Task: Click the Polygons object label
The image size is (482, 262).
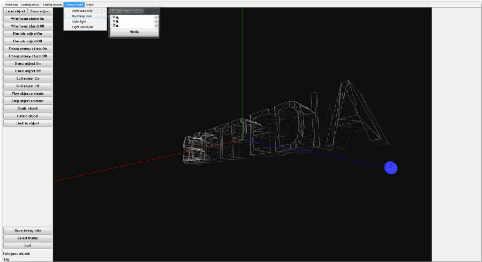Action: 17,254
